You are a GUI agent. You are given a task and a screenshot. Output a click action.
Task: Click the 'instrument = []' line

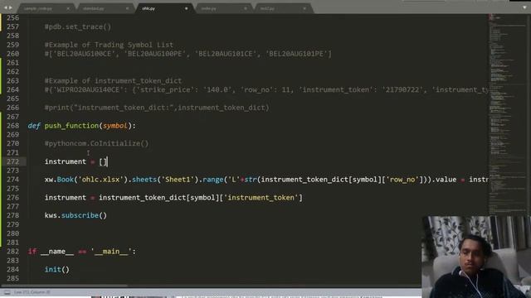click(x=76, y=161)
